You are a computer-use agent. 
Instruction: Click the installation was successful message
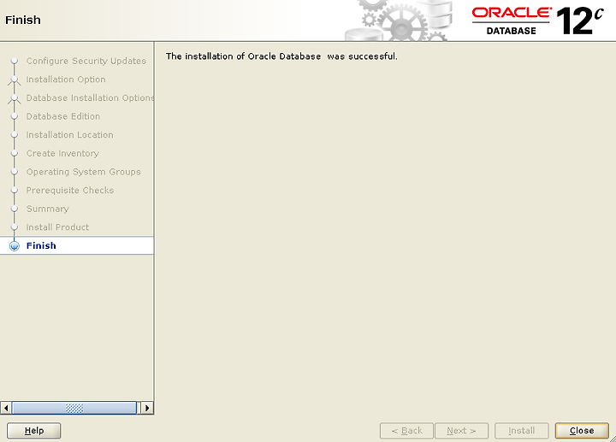(281, 56)
